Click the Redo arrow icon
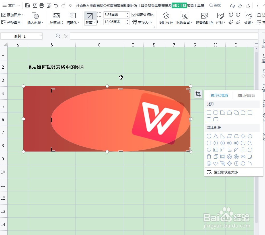 (63, 5)
